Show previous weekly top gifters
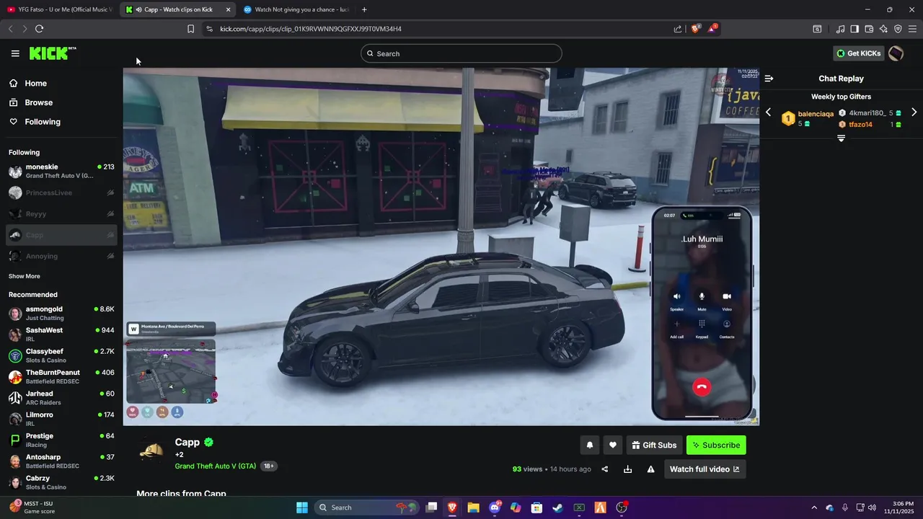Image resolution: width=923 pixels, height=519 pixels. click(x=769, y=112)
